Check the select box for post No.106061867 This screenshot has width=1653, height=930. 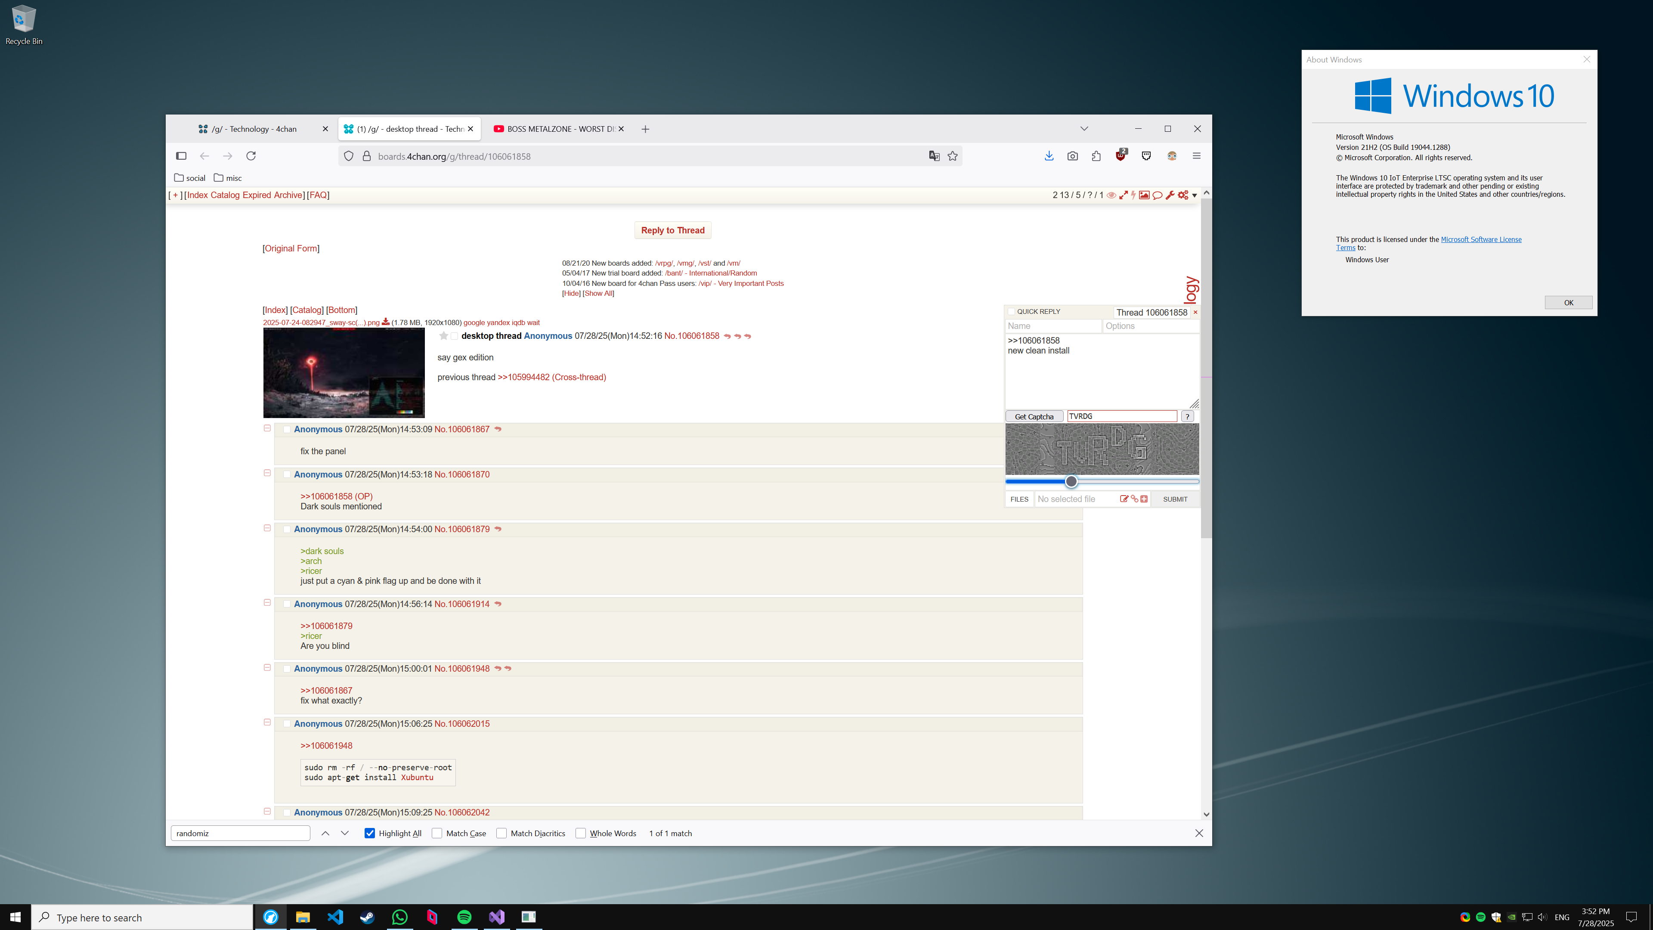click(x=287, y=429)
